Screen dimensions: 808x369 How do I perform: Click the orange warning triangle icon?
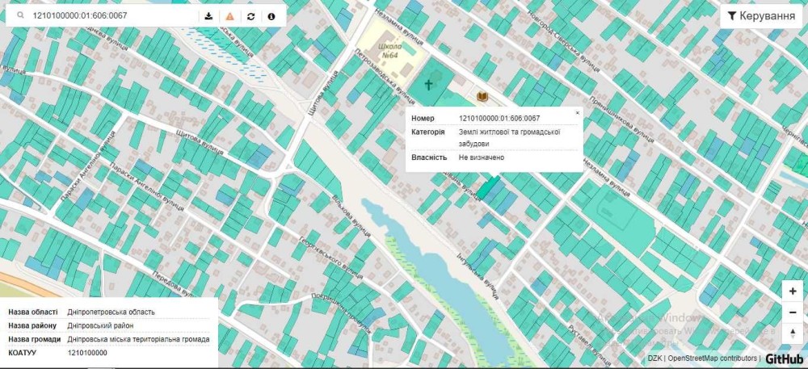tap(230, 15)
